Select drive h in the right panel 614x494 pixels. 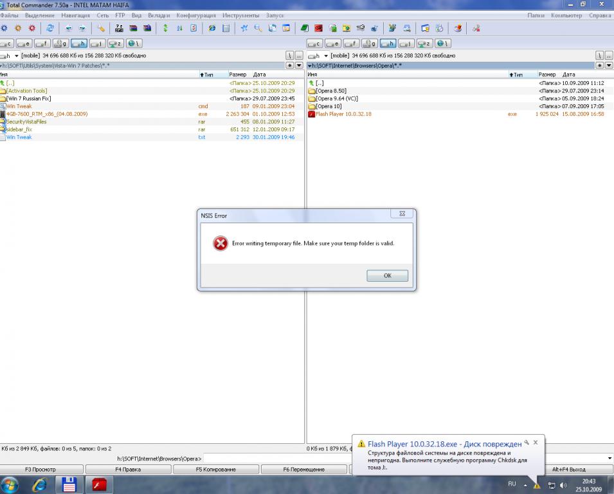[388, 44]
